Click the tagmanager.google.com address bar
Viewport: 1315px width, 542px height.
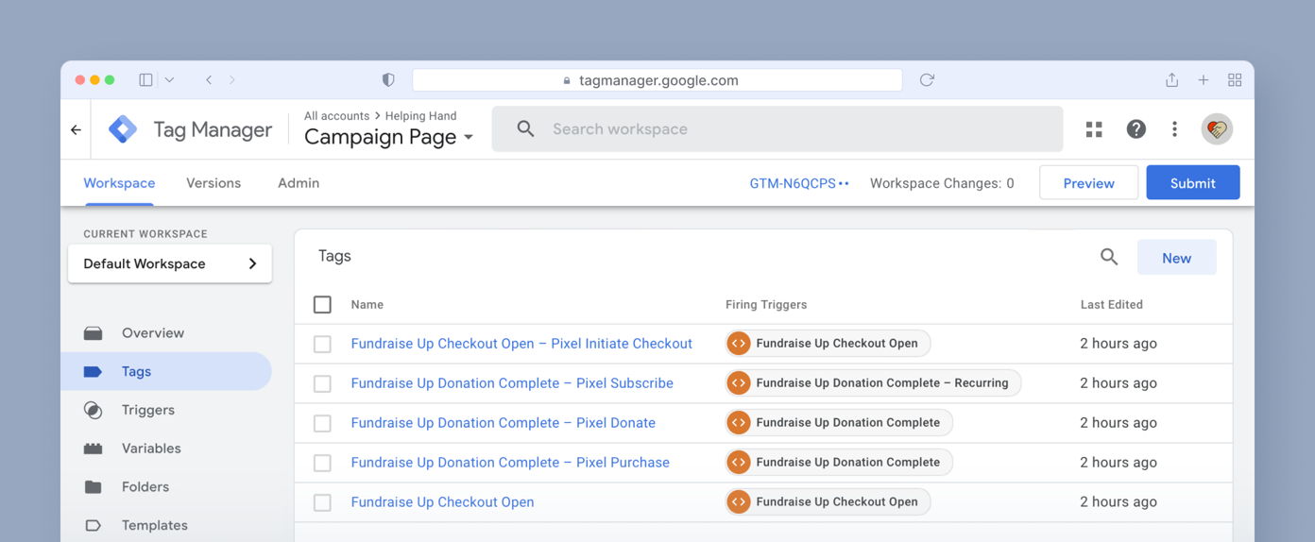pos(657,80)
